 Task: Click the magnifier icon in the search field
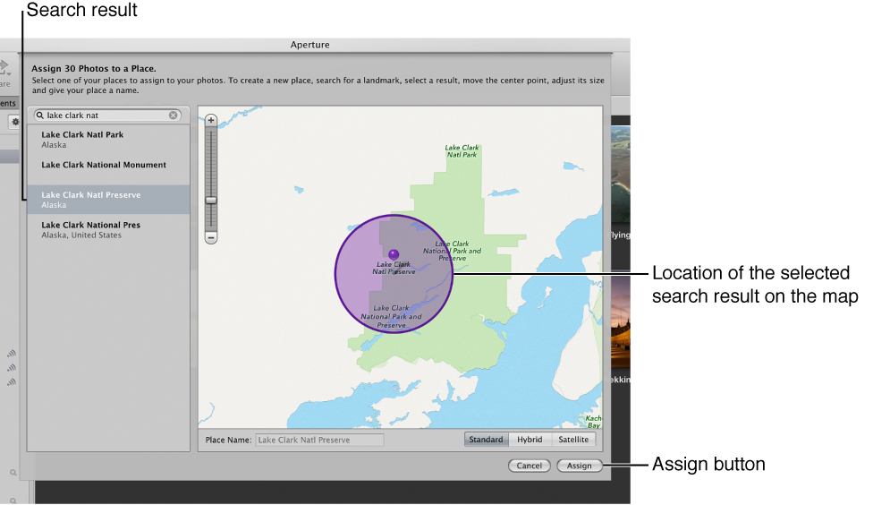40,116
